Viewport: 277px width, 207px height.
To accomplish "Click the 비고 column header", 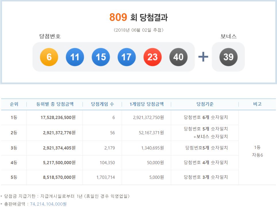I will pos(257,104).
